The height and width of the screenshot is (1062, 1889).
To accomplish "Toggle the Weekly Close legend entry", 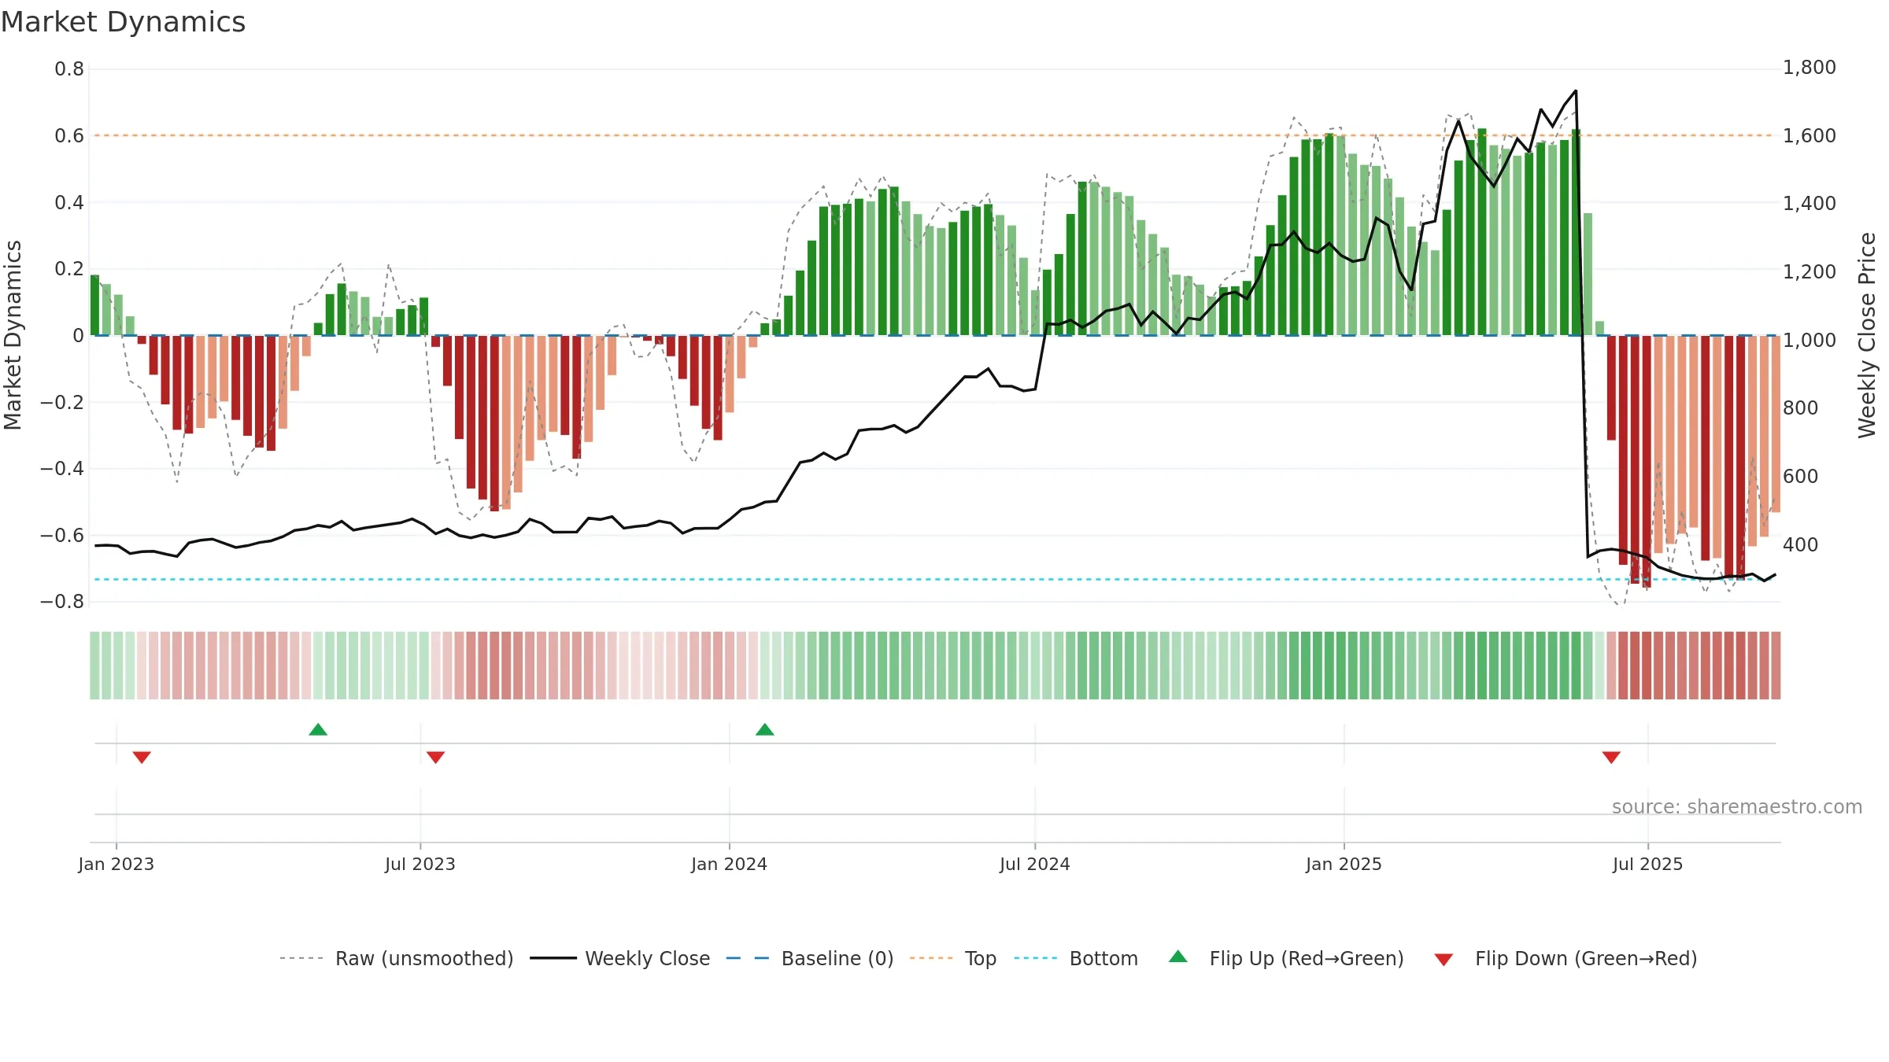I will (620, 958).
